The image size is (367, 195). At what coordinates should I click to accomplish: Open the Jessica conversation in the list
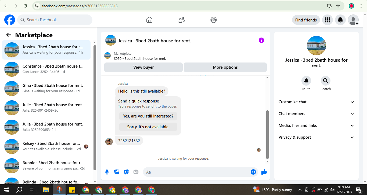(x=46, y=50)
